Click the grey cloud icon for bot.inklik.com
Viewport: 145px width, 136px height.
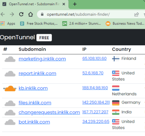(x=10, y=122)
